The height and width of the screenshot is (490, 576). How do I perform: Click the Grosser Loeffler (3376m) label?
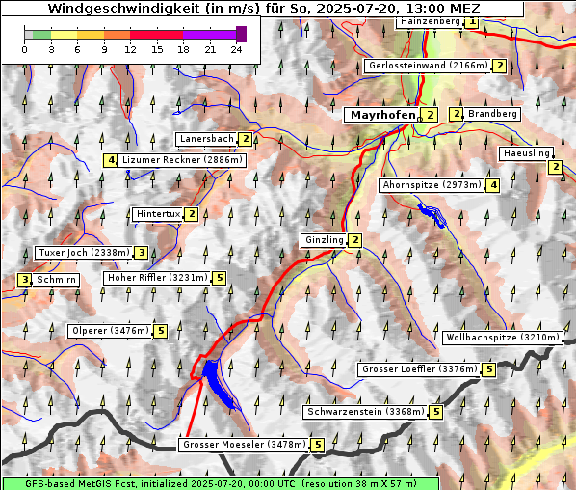(419, 369)
